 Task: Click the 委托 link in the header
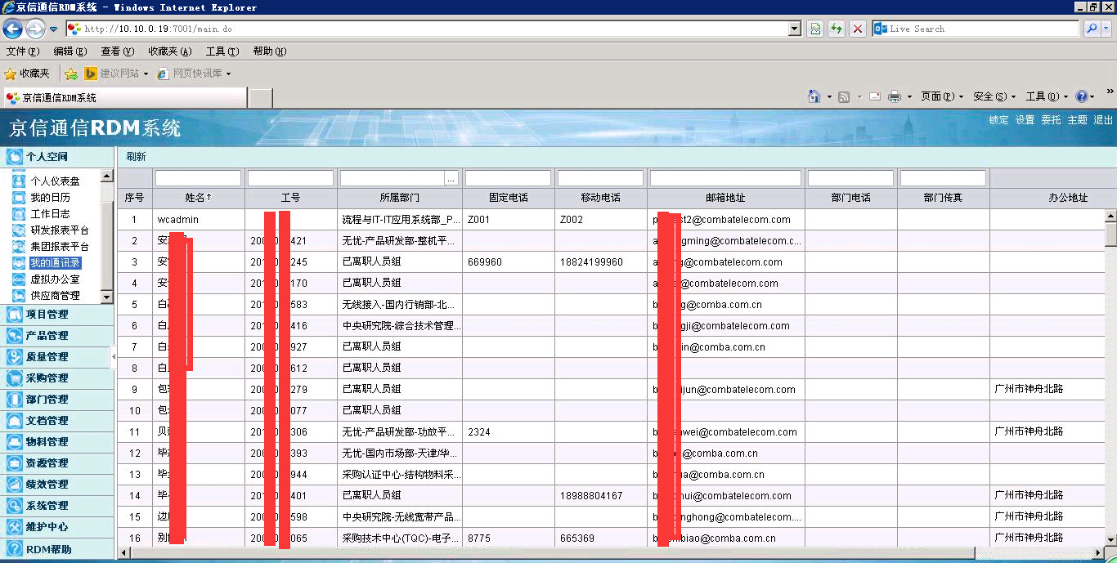pyautogui.click(x=1051, y=120)
